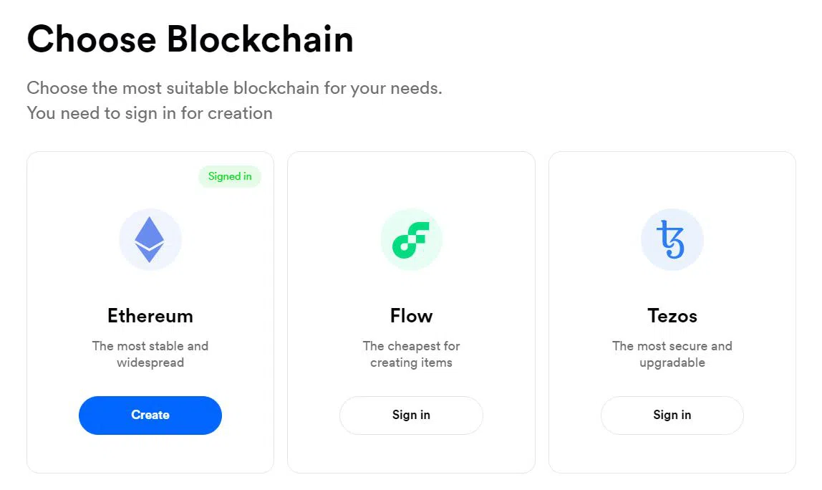
Task: Select the Ethereum card title
Action: pyautogui.click(x=150, y=316)
